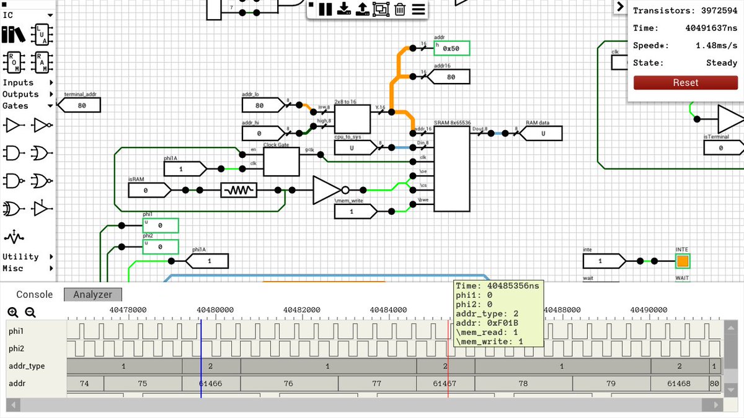Toggle the phi1A input feeding the Clock Gate
Viewport: 744px width, 418px height.
point(185,168)
